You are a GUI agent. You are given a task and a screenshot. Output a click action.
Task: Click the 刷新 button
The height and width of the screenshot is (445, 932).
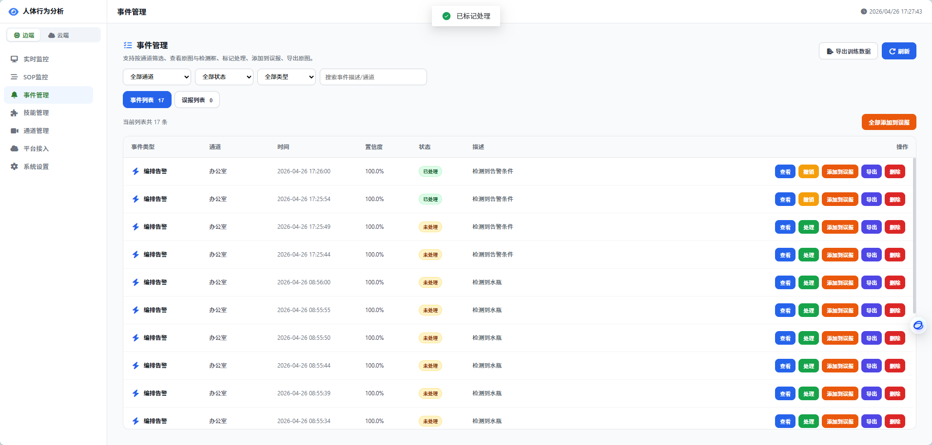pos(899,51)
